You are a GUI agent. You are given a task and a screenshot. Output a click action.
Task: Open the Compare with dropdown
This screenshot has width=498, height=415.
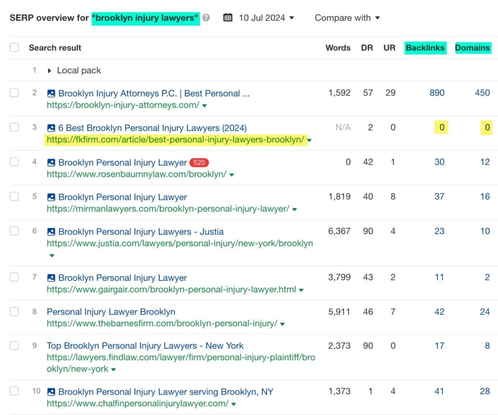pos(347,18)
